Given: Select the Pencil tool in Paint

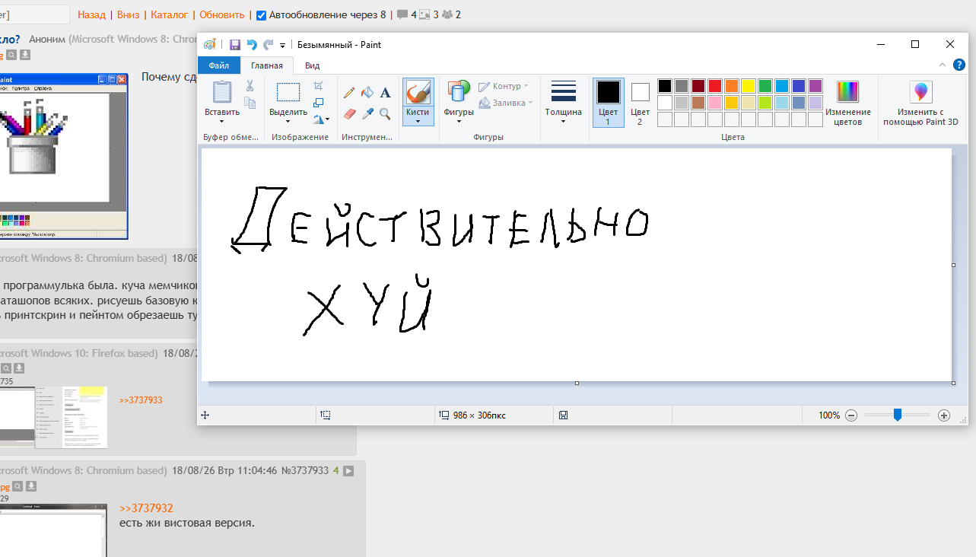Looking at the screenshot, I should pos(349,93).
